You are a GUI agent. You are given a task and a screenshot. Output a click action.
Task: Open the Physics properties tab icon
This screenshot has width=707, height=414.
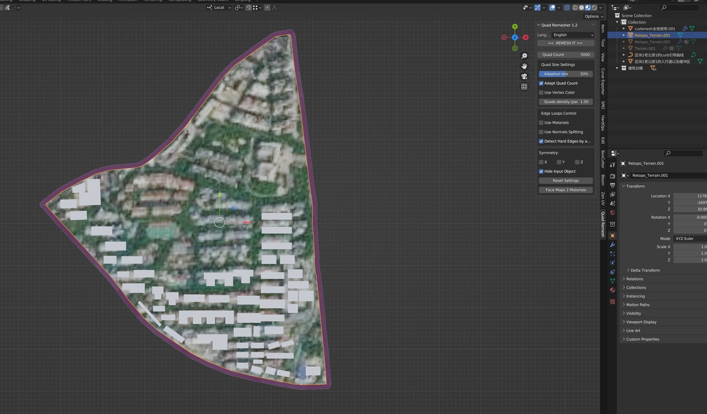click(x=612, y=263)
